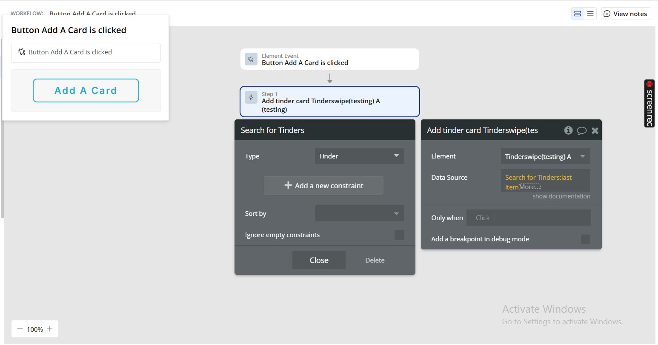This screenshot has width=658, height=345.
Task: Open the comment bubble icon in action panel
Action: coord(581,131)
